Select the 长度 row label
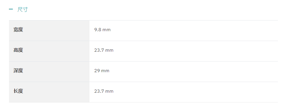 tap(18, 91)
